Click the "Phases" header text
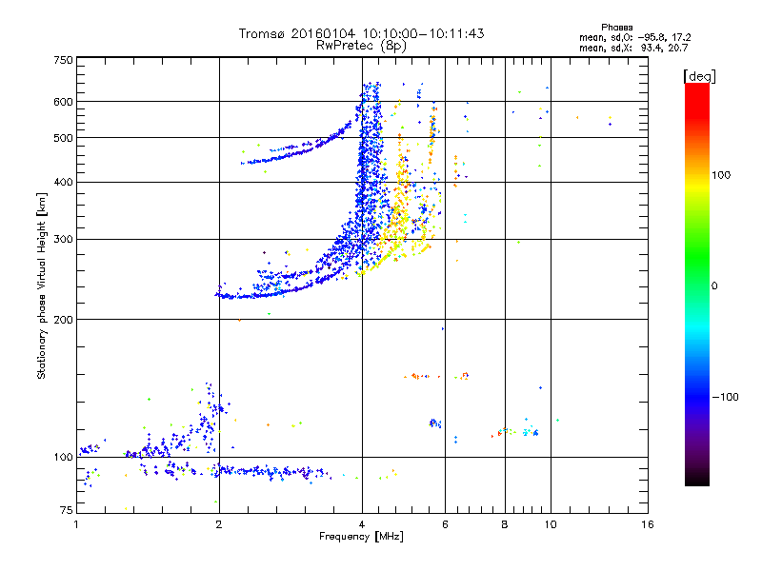The height and width of the screenshot is (571, 762). (616, 28)
